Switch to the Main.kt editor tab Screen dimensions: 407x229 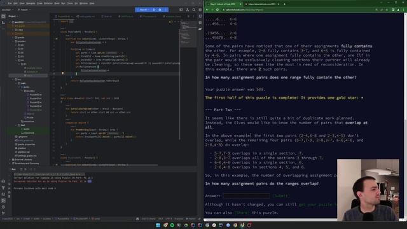tap(106, 17)
